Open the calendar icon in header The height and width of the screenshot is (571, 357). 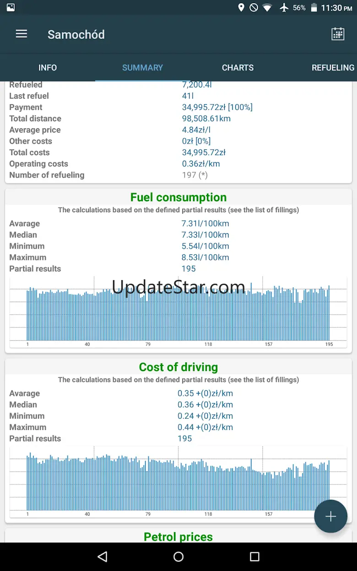(338, 34)
